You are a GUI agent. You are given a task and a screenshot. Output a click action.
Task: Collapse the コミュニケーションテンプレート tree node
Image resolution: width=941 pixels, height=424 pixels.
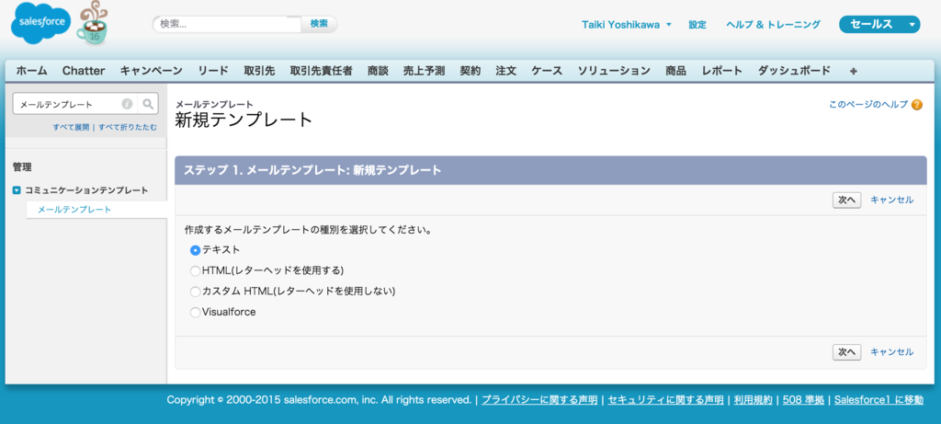(17, 190)
